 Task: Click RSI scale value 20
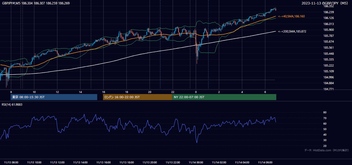[x=325, y=146]
